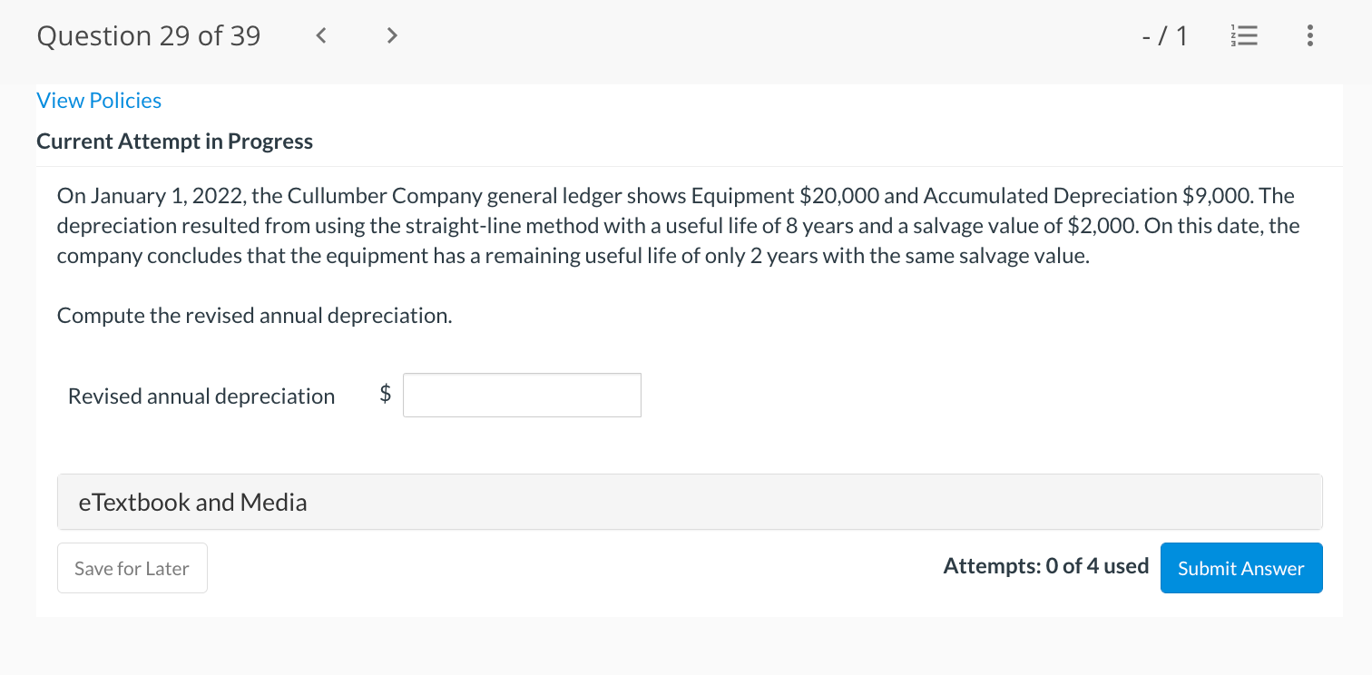Click the Attempts: 0 of 4 used text
Image resolution: width=1372 pixels, height=675 pixels.
click(x=1045, y=566)
